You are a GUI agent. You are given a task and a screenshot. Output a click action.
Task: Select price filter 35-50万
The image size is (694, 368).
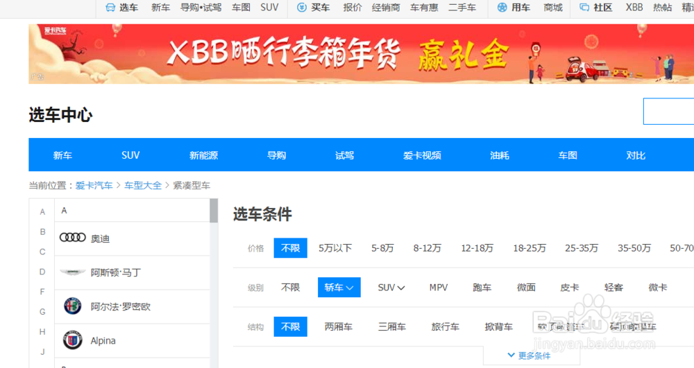tap(634, 248)
